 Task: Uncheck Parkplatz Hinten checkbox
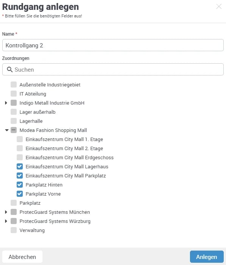(x=20, y=185)
